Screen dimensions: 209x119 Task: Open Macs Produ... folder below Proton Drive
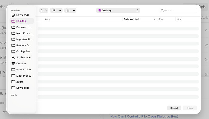click(22, 76)
